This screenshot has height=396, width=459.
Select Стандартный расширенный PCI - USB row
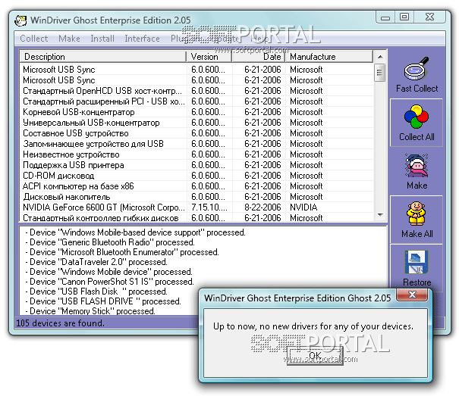(x=196, y=101)
